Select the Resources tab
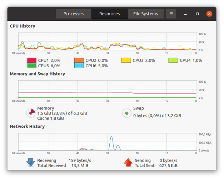The height and width of the screenshot is (179, 224). [x=110, y=14]
